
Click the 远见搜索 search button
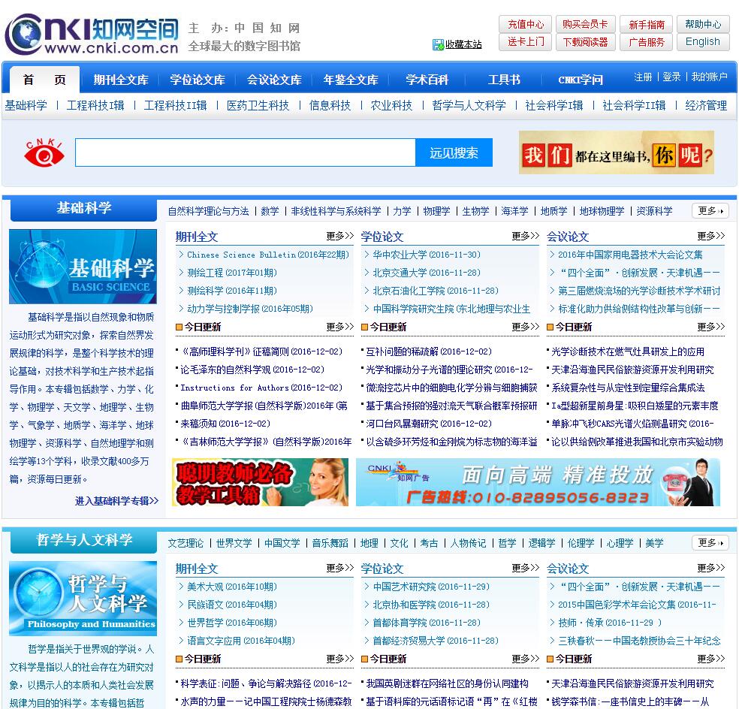pyautogui.click(x=454, y=152)
